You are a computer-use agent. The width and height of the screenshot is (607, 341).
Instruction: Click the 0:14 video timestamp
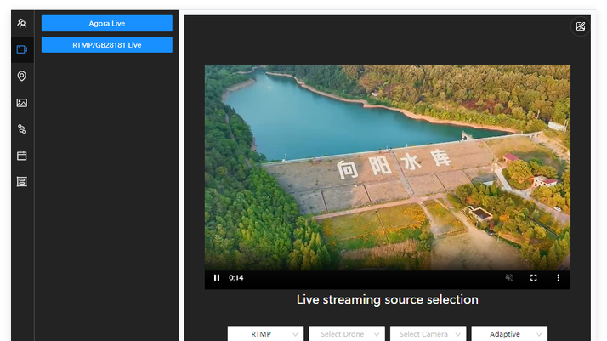pyautogui.click(x=235, y=277)
